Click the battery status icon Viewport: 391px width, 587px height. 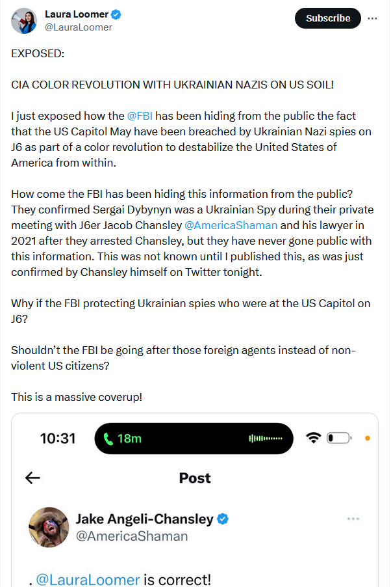click(x=338, y=438)
